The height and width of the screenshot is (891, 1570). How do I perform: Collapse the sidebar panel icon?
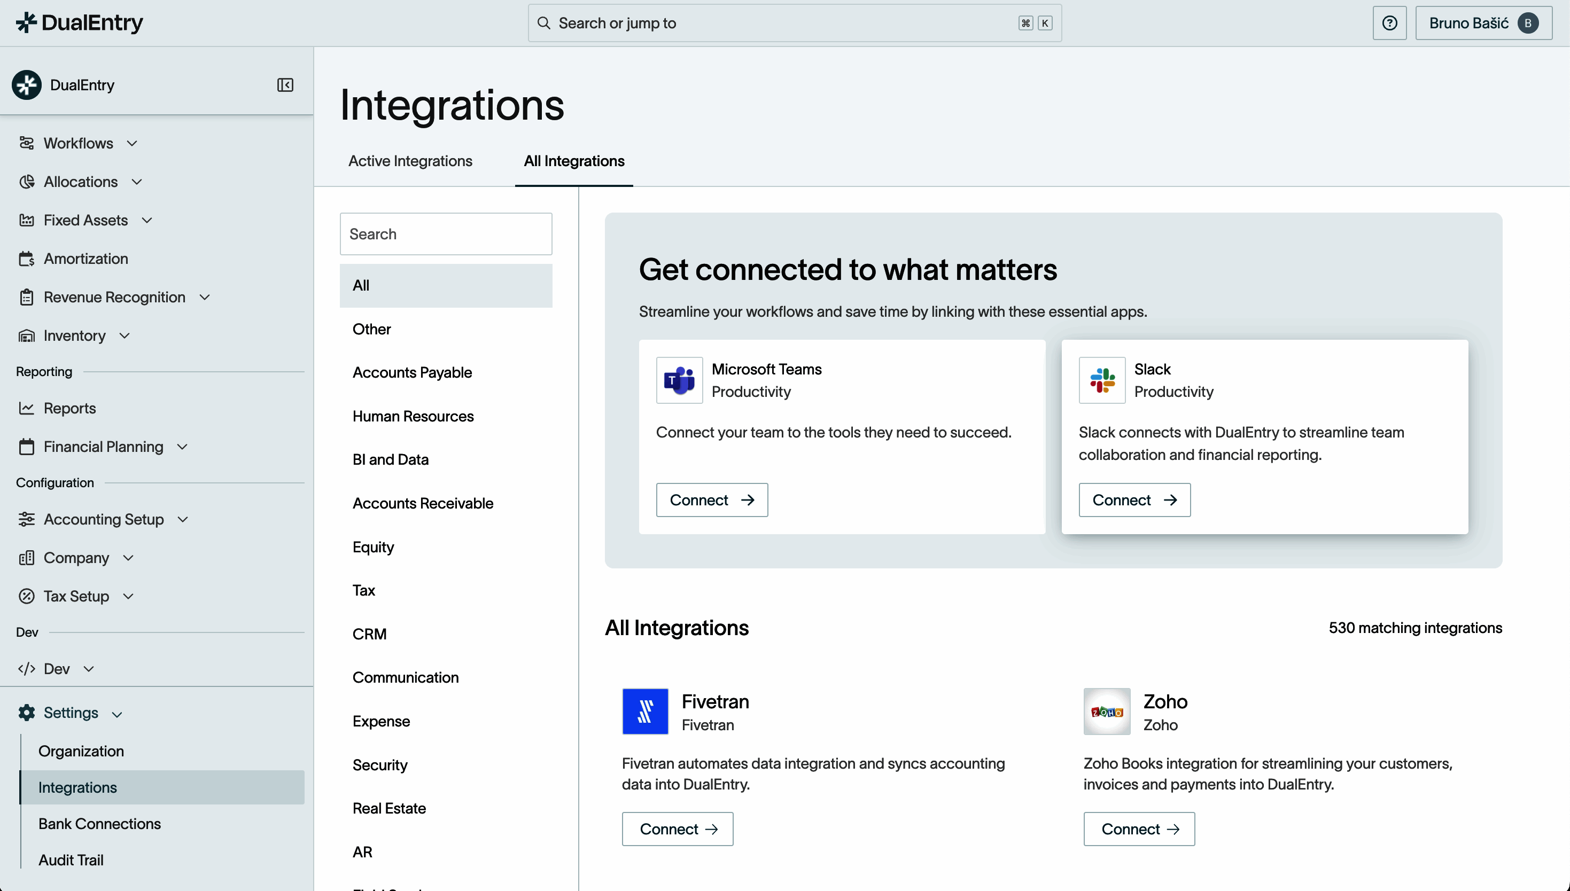[x=285, y=85]
